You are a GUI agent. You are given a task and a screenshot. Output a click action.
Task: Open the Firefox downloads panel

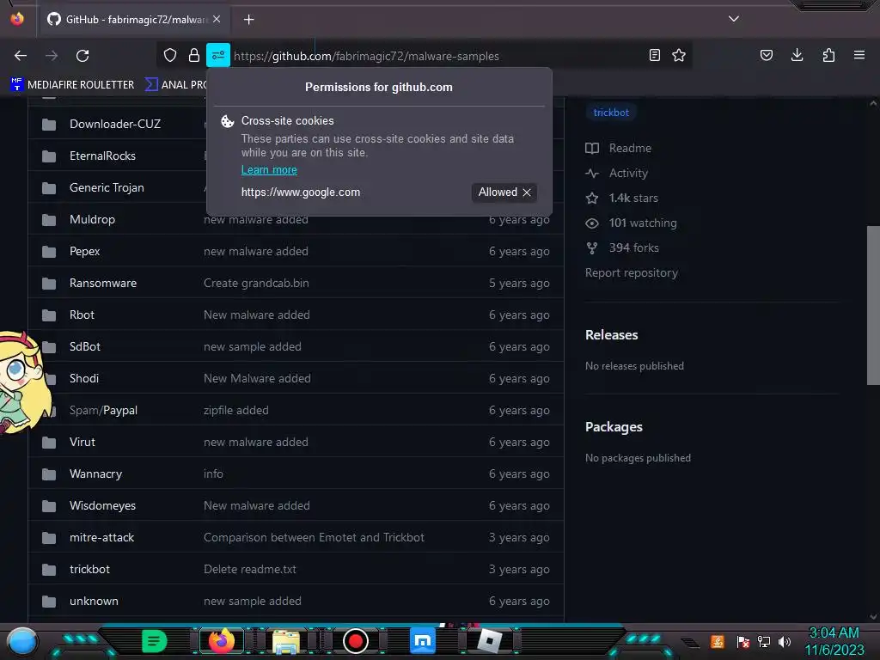[x=797, y=55]
